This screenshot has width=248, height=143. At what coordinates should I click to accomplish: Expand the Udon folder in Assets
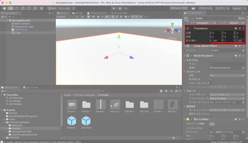tap(5, 119)
